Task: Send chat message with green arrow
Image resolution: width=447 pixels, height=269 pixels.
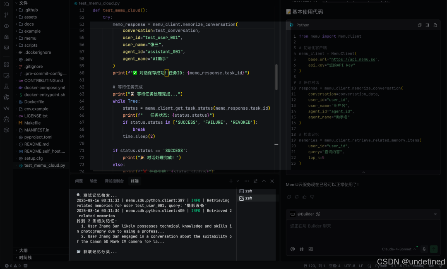Action: [x=434, y=249]
